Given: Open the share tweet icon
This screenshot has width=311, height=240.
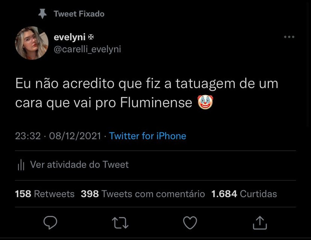Looking at the screenshot, I should [x=260, y=223].
